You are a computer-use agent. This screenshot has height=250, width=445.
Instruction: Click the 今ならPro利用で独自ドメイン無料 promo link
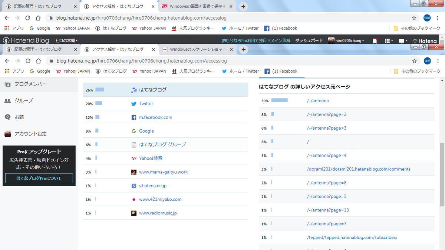pos(256,40)
